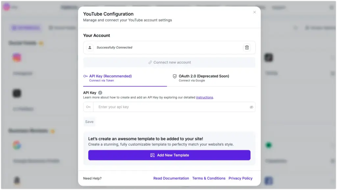Viewport: 337px width, 190px height.
Task: Click the trash icon to remove connected account
Action: point(247,47)
